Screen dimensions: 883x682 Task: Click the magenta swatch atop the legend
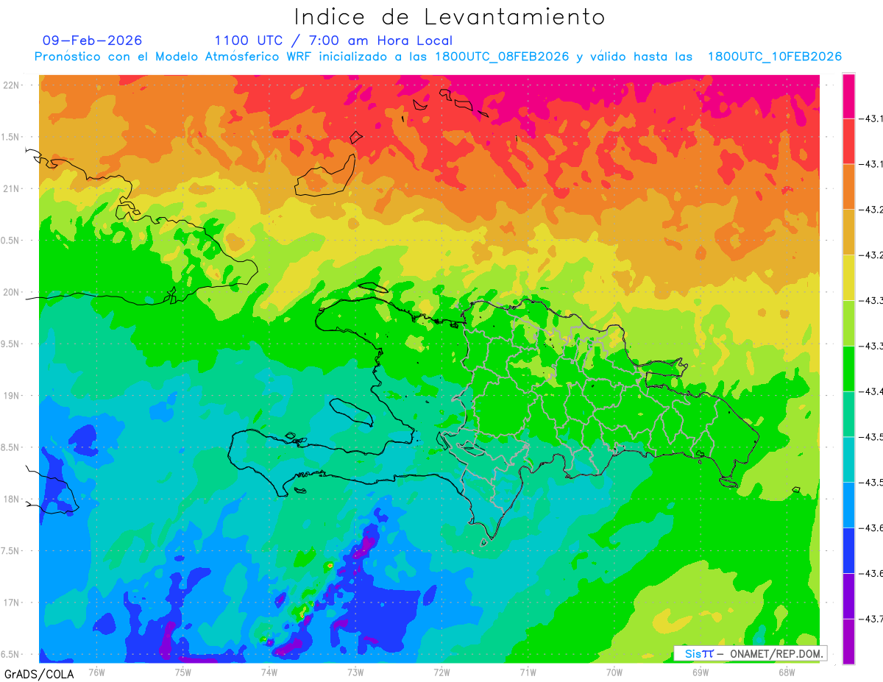tap(848, 96)
